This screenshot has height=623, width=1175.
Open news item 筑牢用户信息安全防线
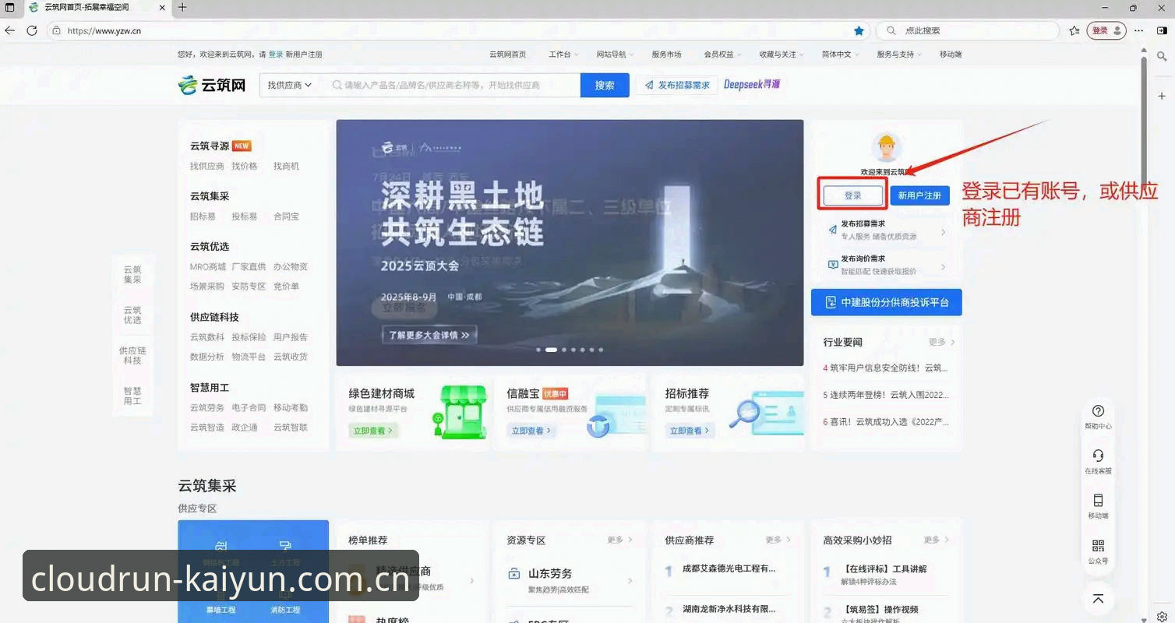pos(885,368)
